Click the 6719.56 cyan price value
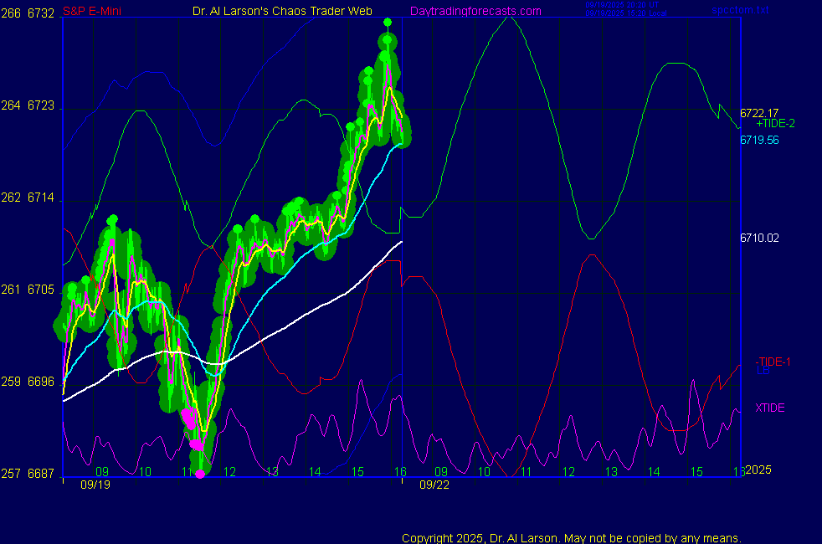Viewport: 822px width, 544px height. click(x=759, y=140)
